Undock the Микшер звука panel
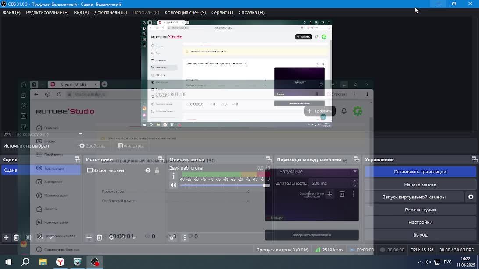 click(268, 159)
